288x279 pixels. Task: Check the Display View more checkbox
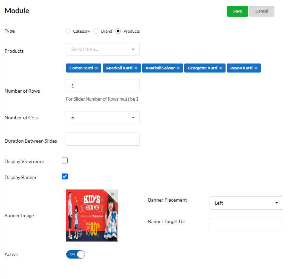pyautogui.click(x=65, y=161)
